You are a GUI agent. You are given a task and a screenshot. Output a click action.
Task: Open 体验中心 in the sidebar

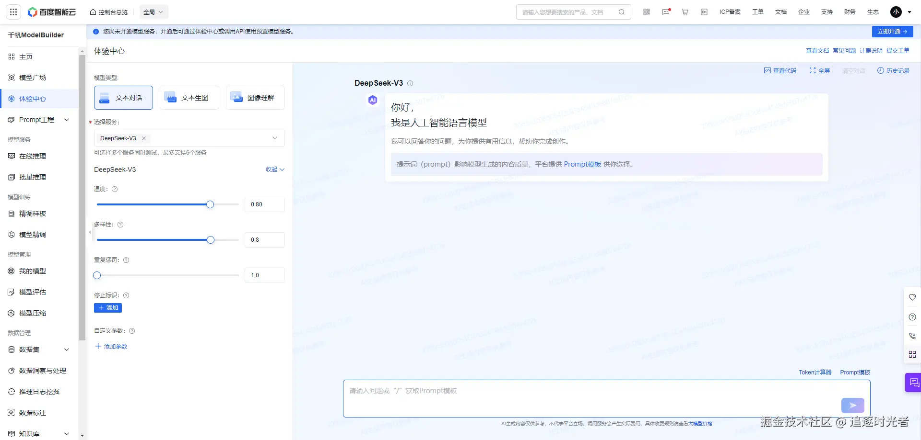click(39, 99)
